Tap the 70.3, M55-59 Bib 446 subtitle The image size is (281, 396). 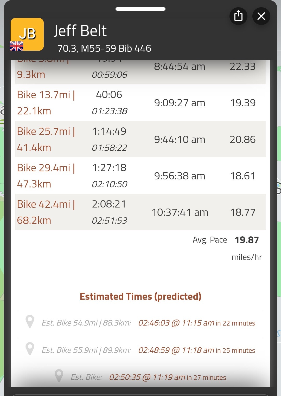click(x=104, y=48)
